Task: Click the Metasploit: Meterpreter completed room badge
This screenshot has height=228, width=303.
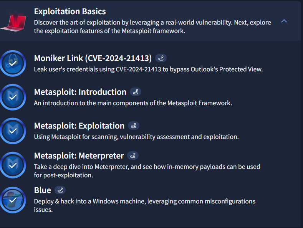Action: click(13, 165)
